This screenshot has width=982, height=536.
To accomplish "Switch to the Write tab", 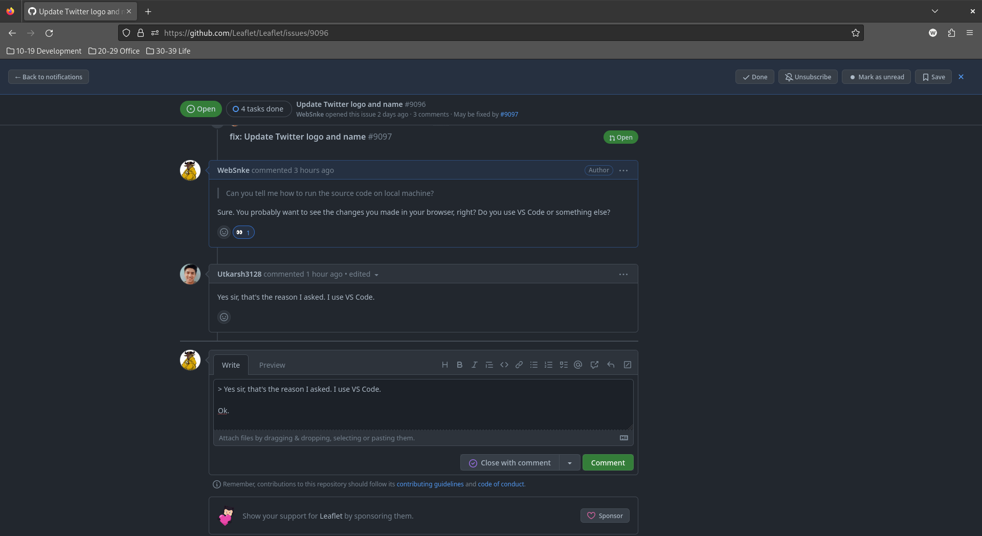I will (231, 365).
